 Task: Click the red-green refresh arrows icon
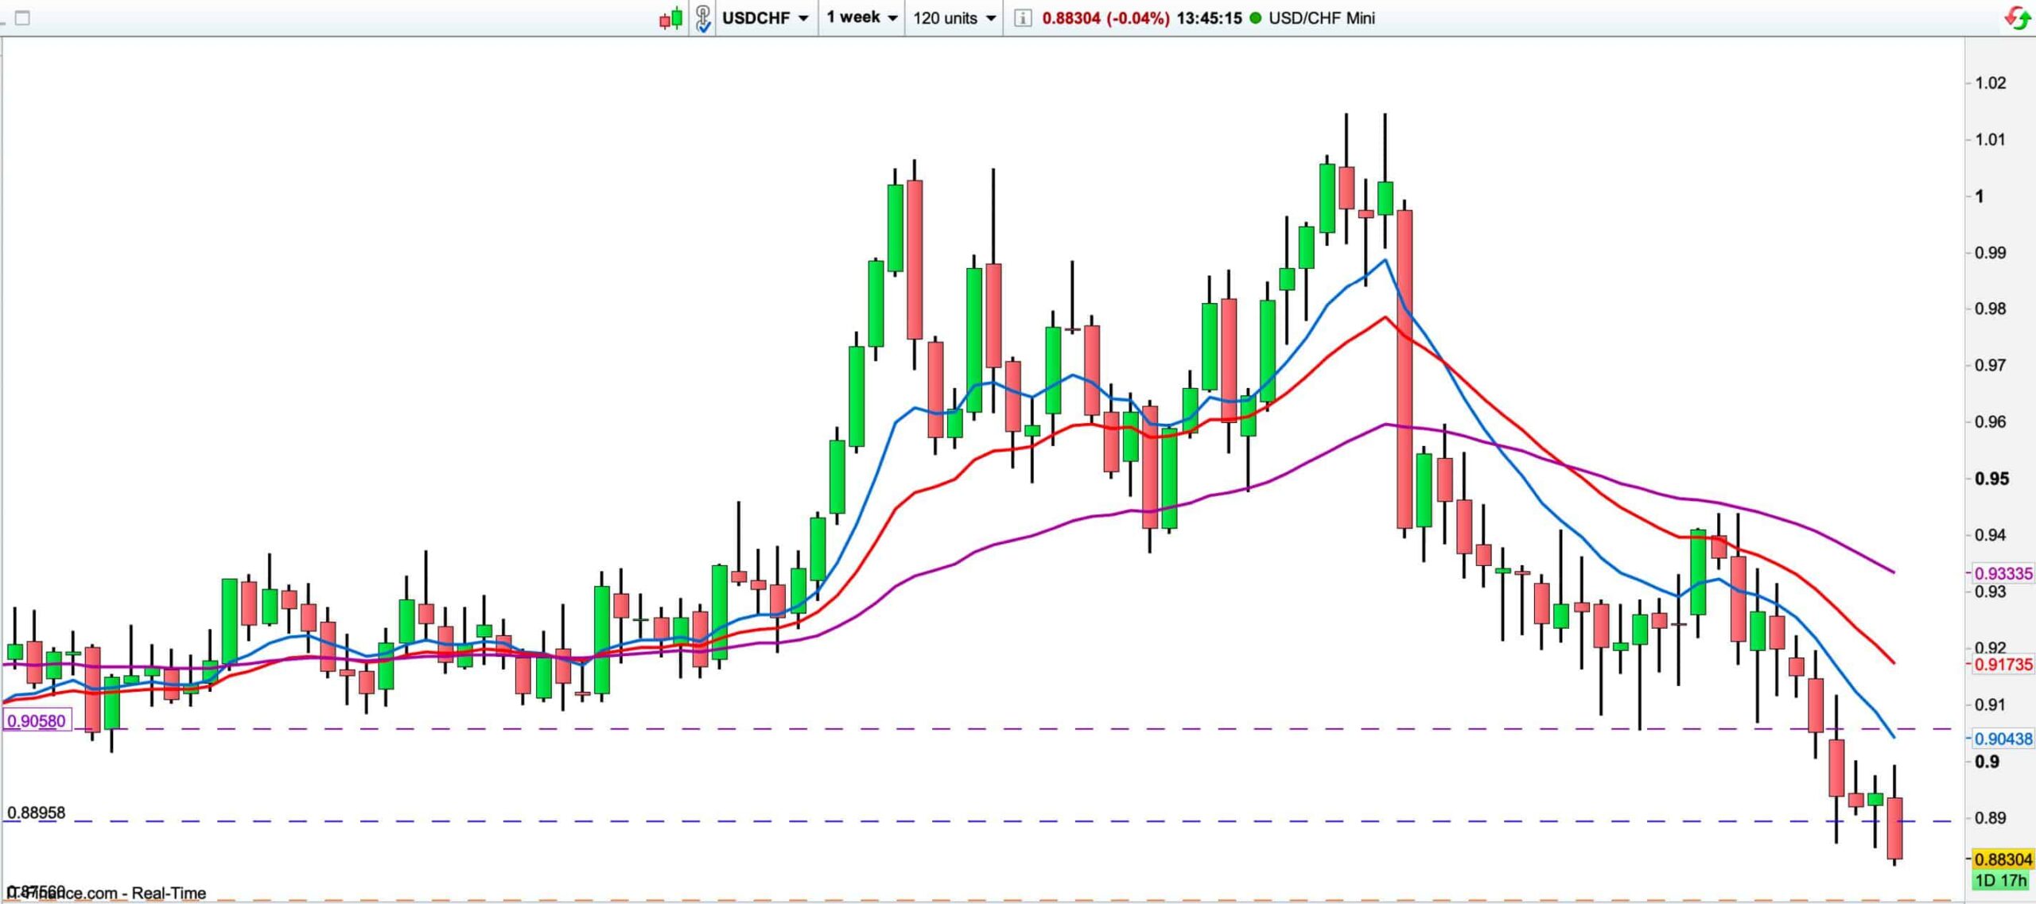[2016, 17]
